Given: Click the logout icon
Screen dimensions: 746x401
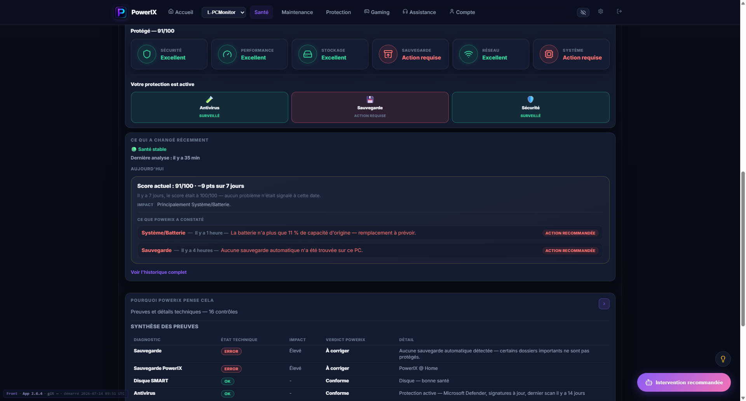Looking at the screenshot, I should pyautogui.click(x=619, y=12).
